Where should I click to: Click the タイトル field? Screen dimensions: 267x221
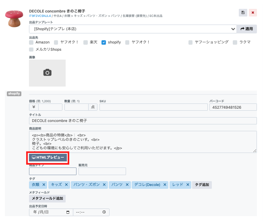[x=143, y=121]
